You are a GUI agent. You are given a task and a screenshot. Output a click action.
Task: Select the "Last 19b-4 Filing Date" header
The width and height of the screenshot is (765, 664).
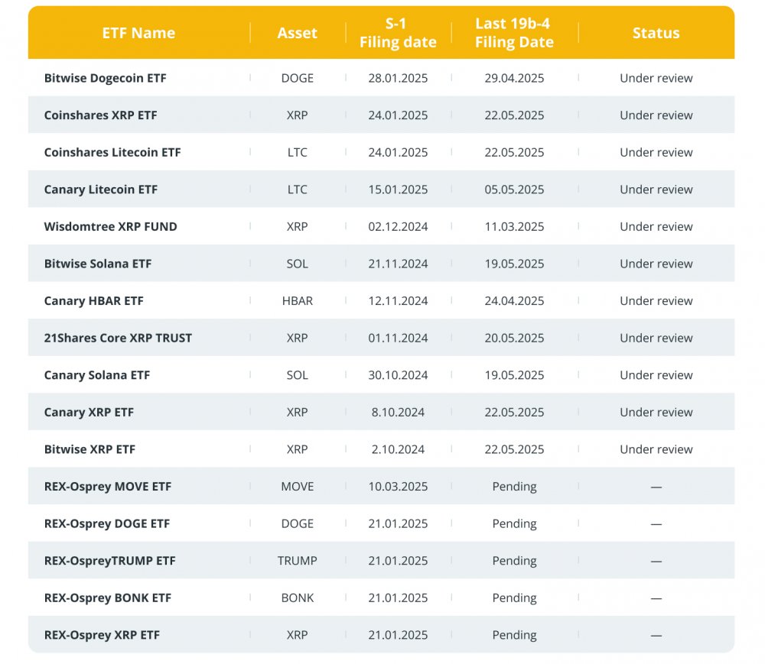pos(514,33)
